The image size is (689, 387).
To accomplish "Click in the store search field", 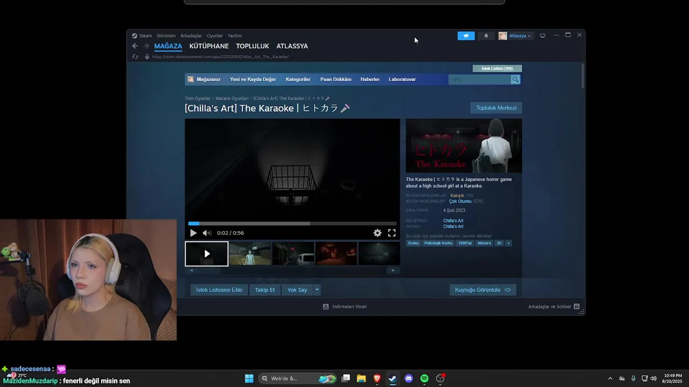I will point(479,80).
